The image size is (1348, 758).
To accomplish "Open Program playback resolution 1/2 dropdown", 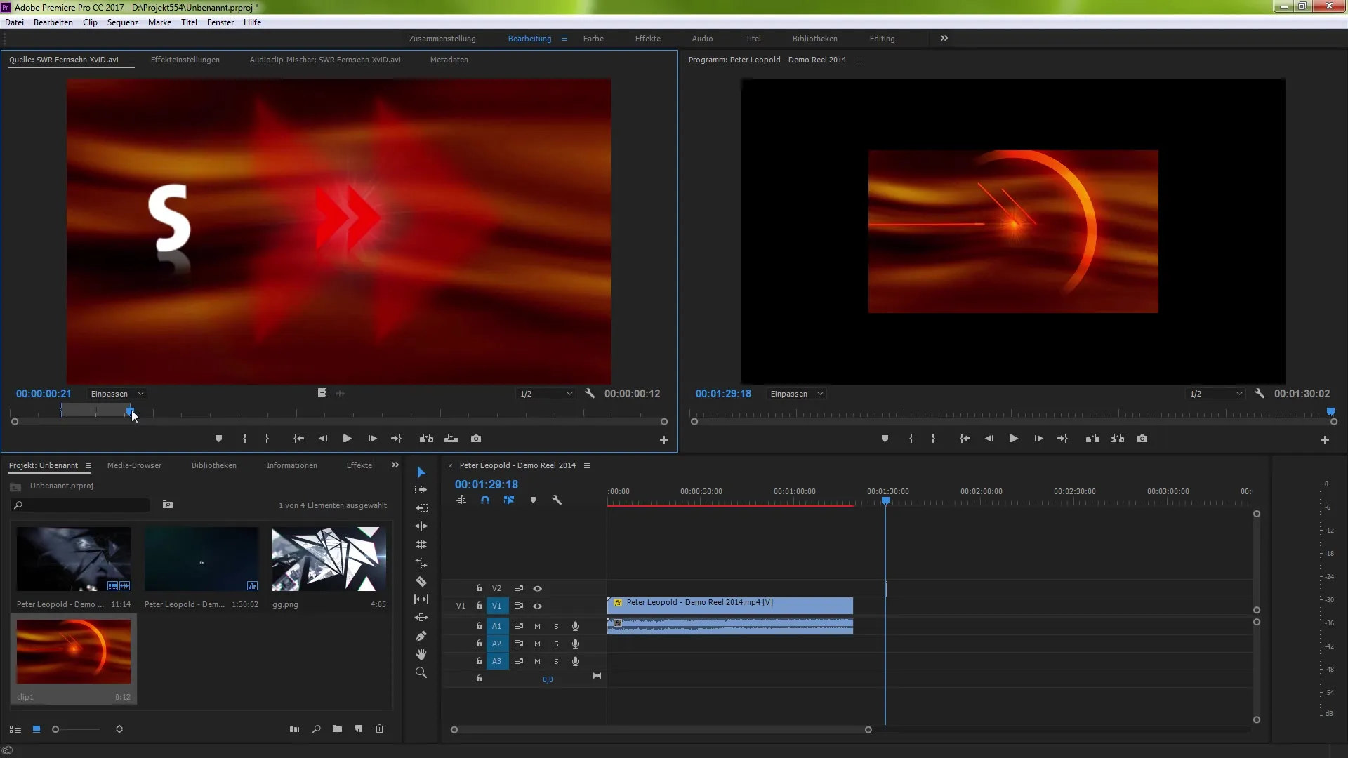I will [x=1215, y=394].
